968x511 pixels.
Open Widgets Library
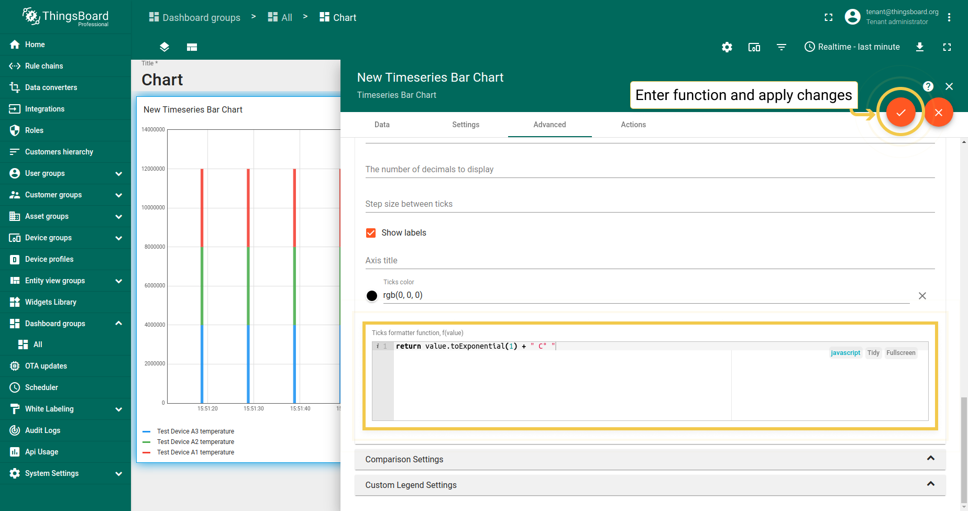65,302
